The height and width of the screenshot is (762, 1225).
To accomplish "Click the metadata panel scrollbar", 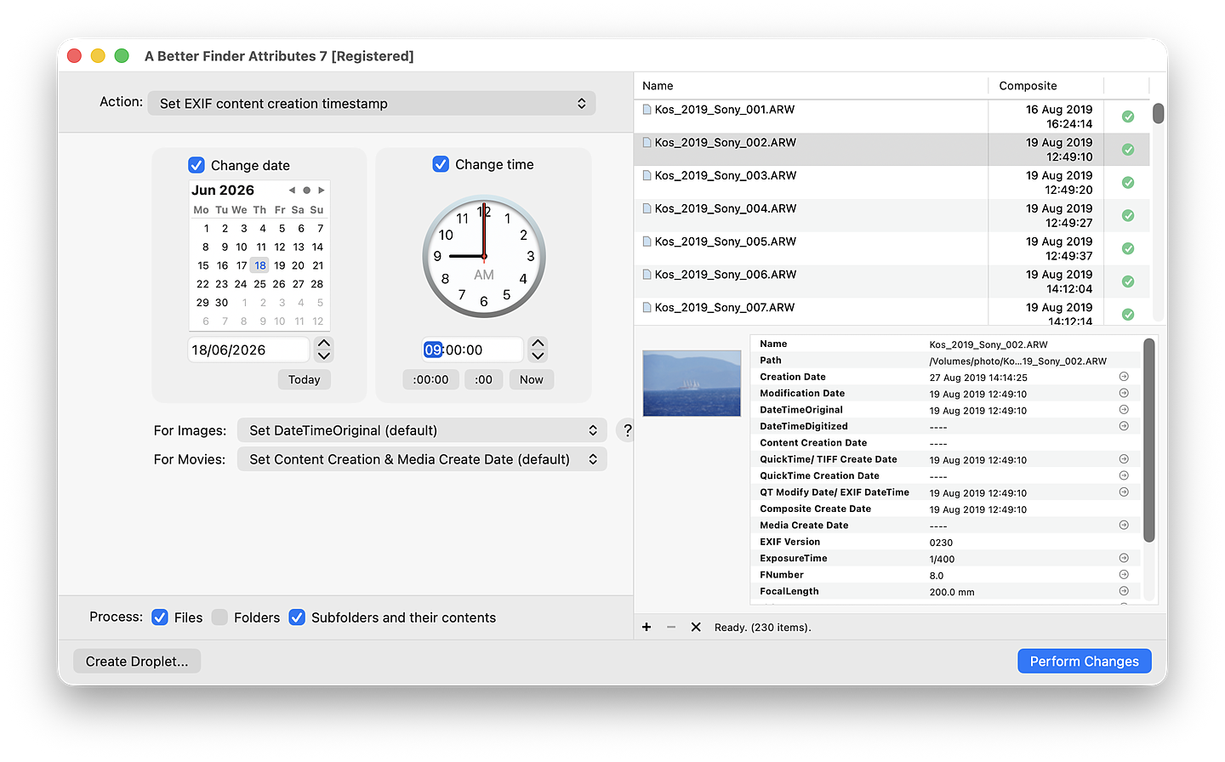I will coord(1149,441).
